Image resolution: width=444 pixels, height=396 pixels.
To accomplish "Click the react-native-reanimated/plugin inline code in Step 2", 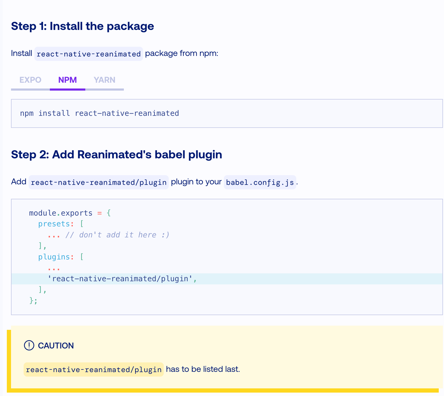I will click(x=99, y=182).
